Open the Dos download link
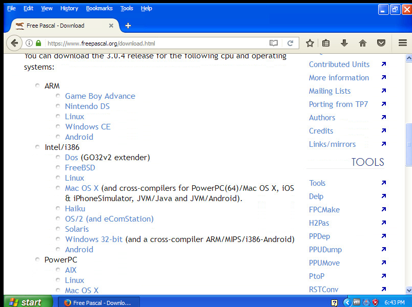This screenshot has height=307, width=412. click(x=71, y=158)
